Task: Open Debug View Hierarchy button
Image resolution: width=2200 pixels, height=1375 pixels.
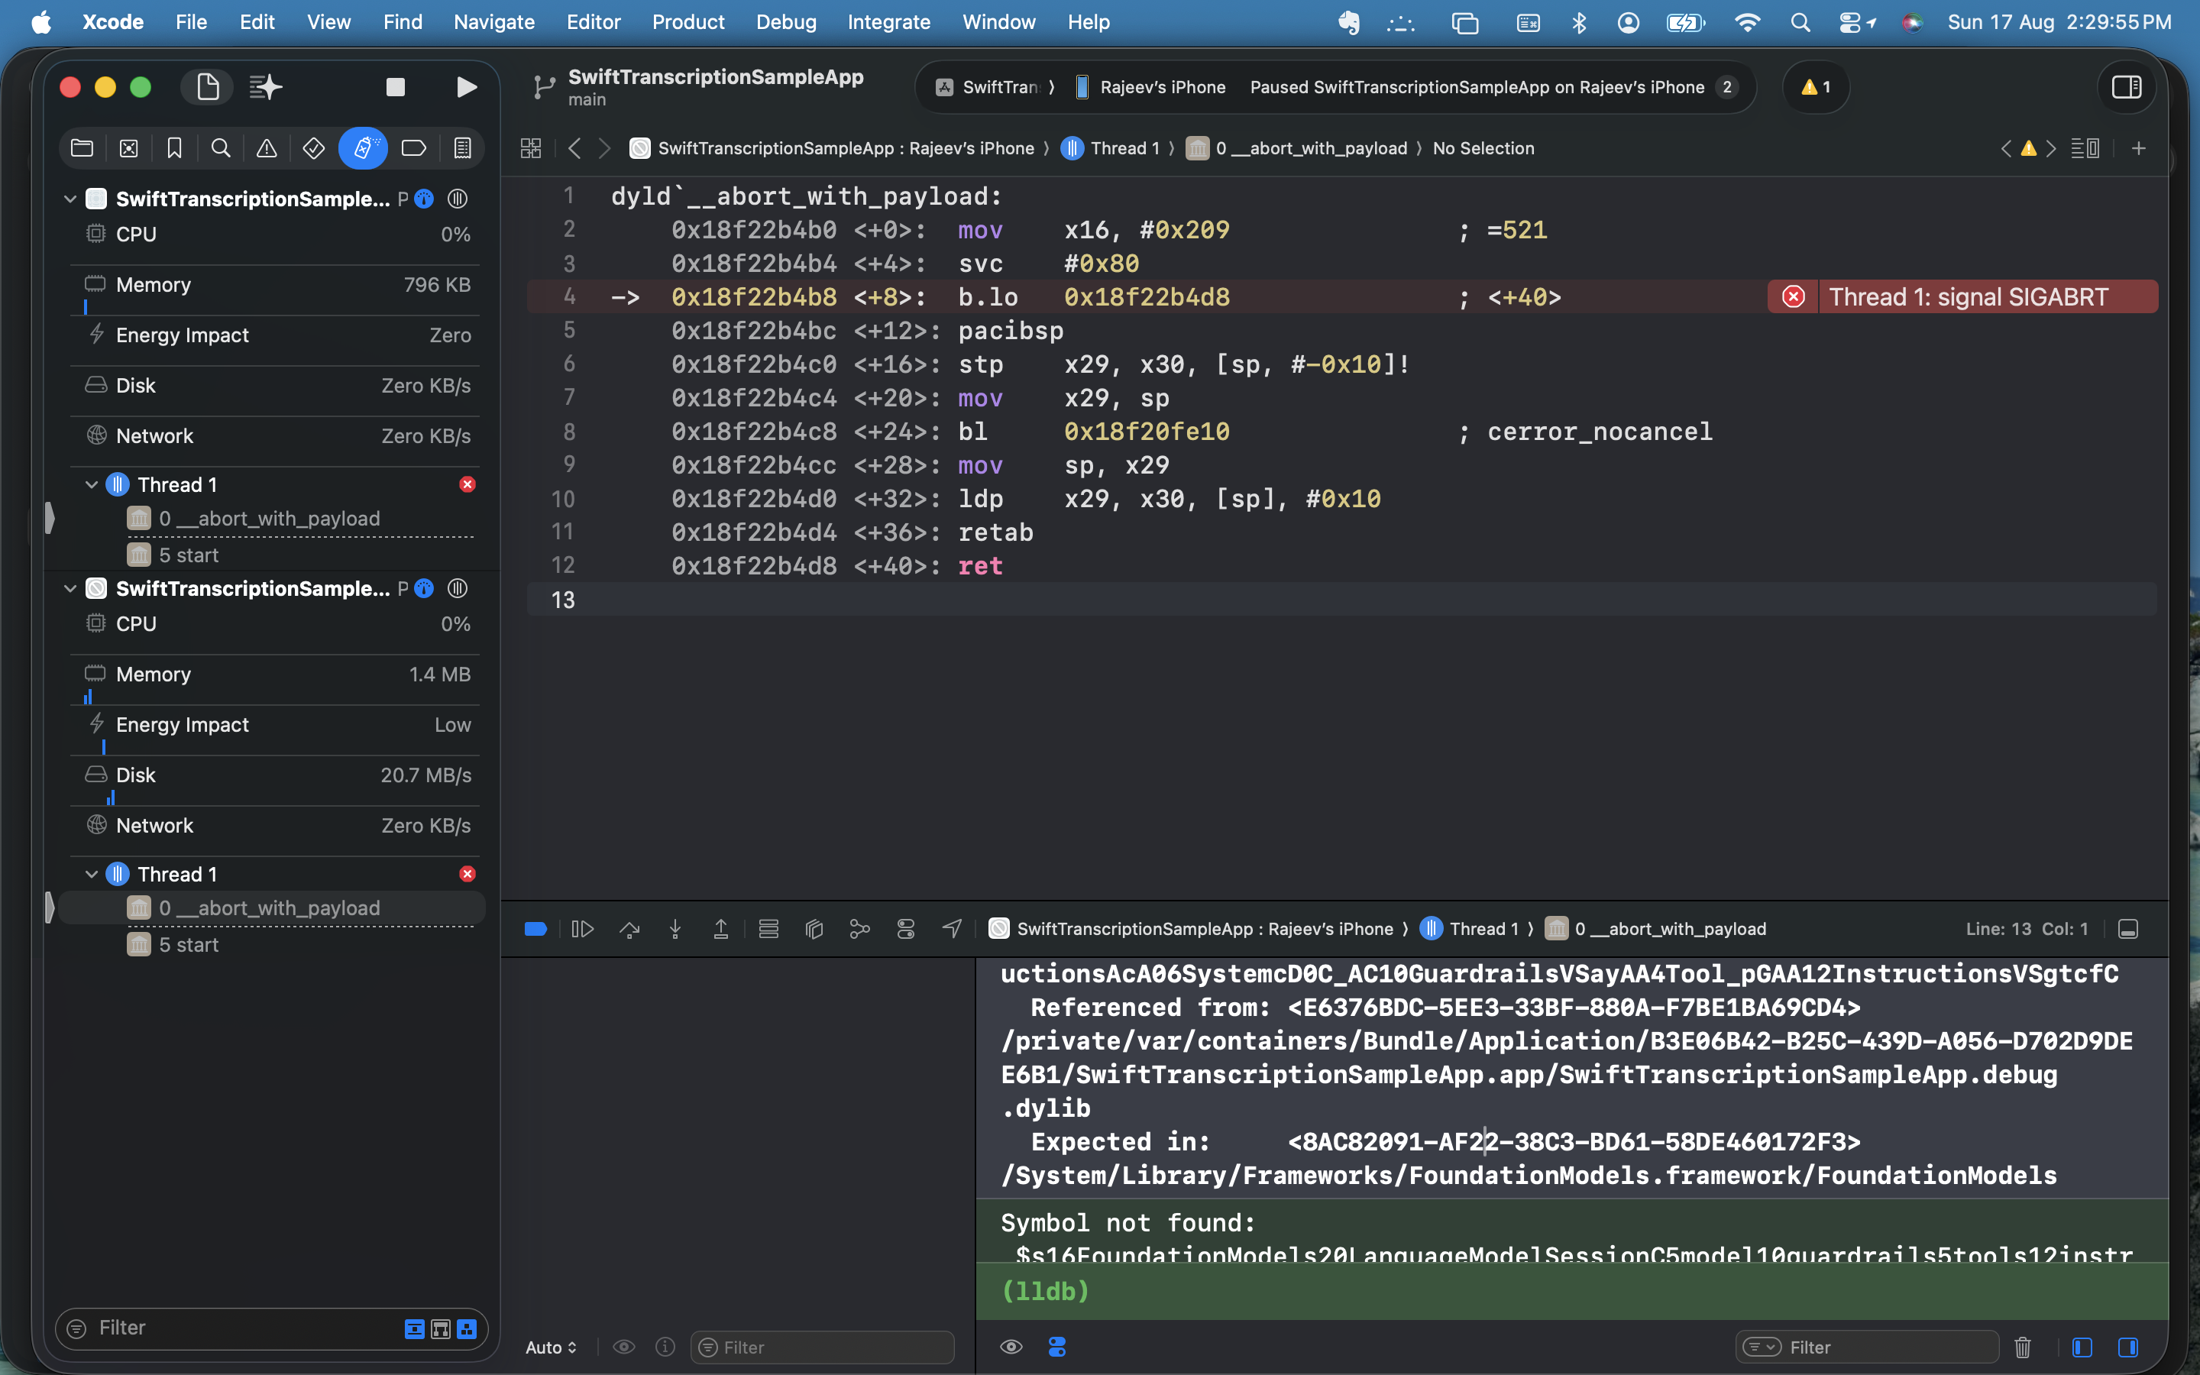Action: (x=814, y=928)
